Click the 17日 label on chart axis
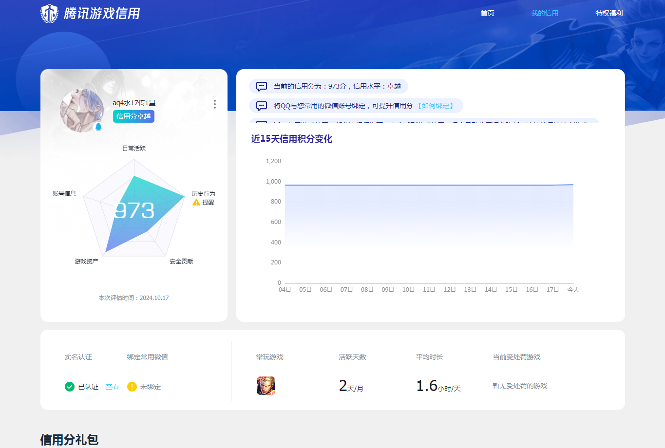 pos(552,289)
